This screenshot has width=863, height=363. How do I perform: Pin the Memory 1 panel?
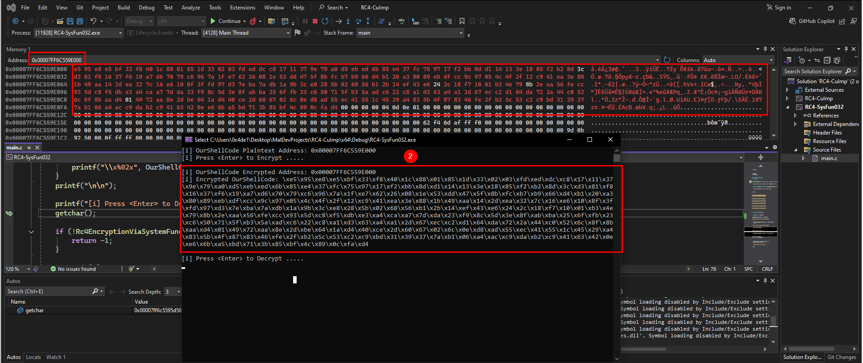(765, 49)
